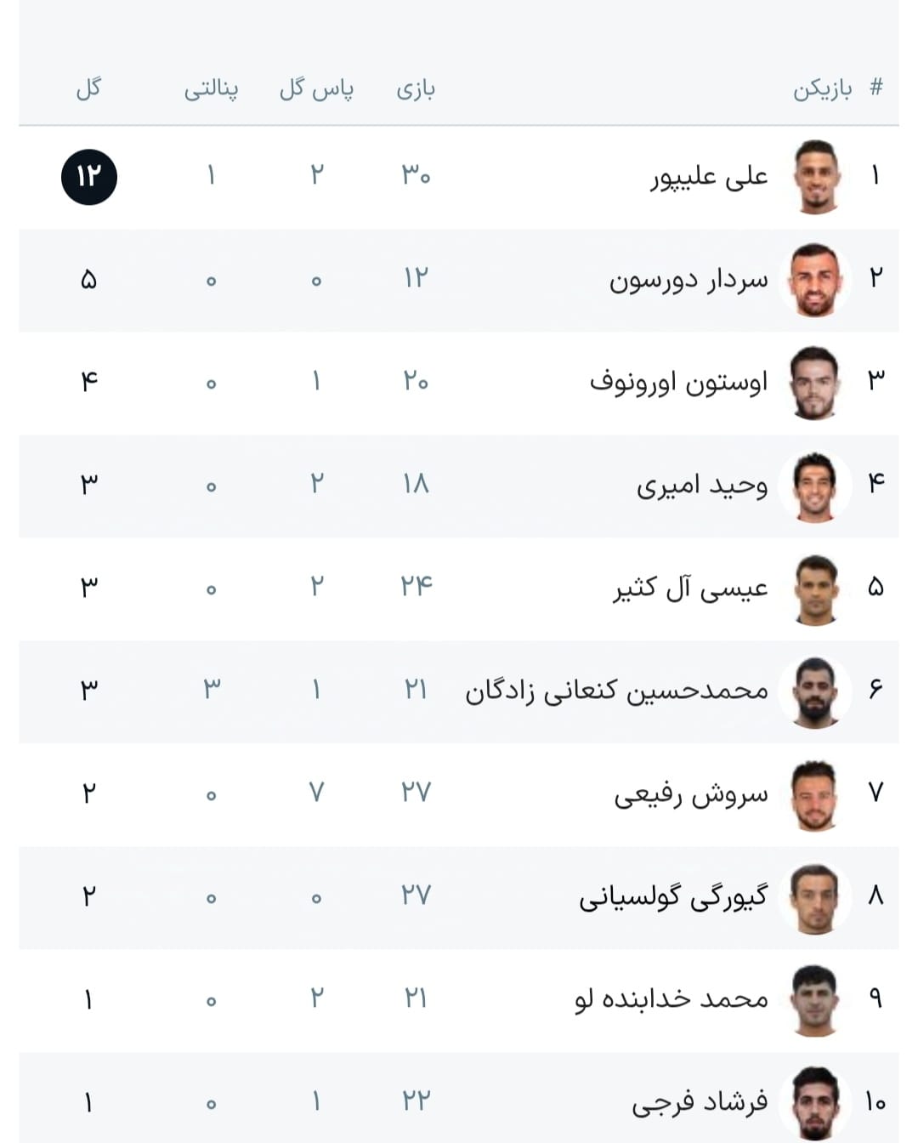Open محمدحسین کنعانی زادگان photo
This screenshot has width=918, height=1143.
(x=816, y=691)
